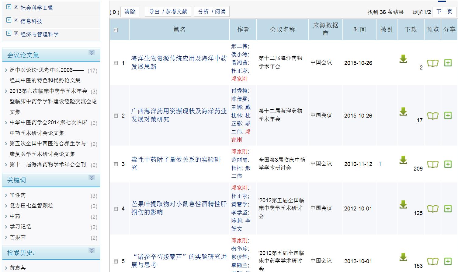Expand the 社会科学II辑 tree node
The height and width of the screenshot is (272, 458).
click(x=9, y=7)
